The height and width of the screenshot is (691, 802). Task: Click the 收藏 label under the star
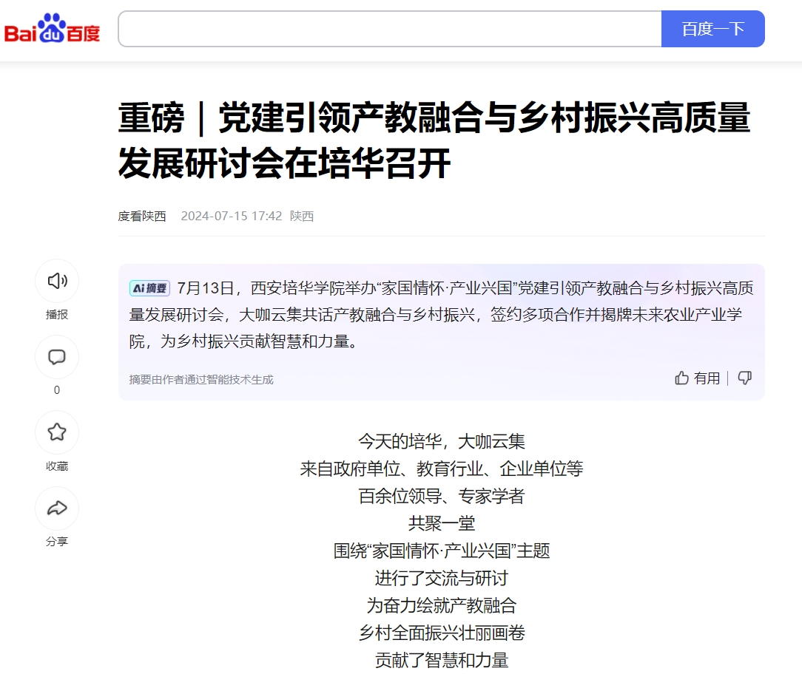pos(57,466)
